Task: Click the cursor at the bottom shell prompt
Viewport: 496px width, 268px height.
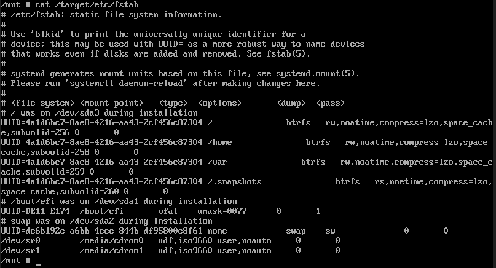Action: coord(38,261)
